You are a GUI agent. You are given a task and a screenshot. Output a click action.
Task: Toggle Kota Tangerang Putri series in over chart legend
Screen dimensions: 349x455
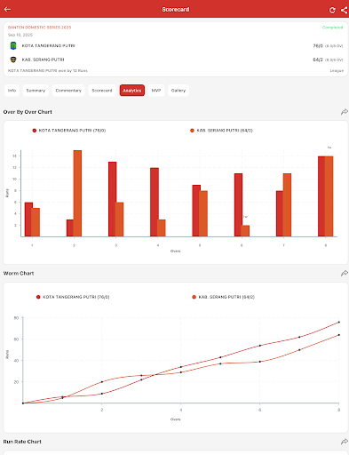click(x=69, y=131)
